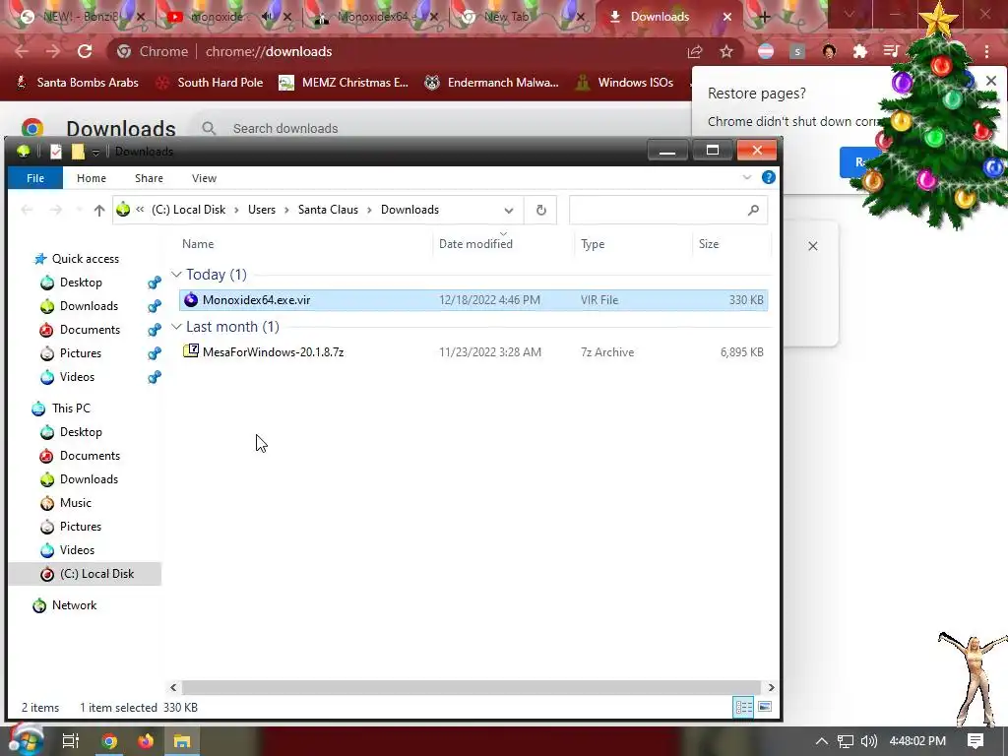Open Chrome share page icon
1008x756 pixels.
(x=694, y=51)
